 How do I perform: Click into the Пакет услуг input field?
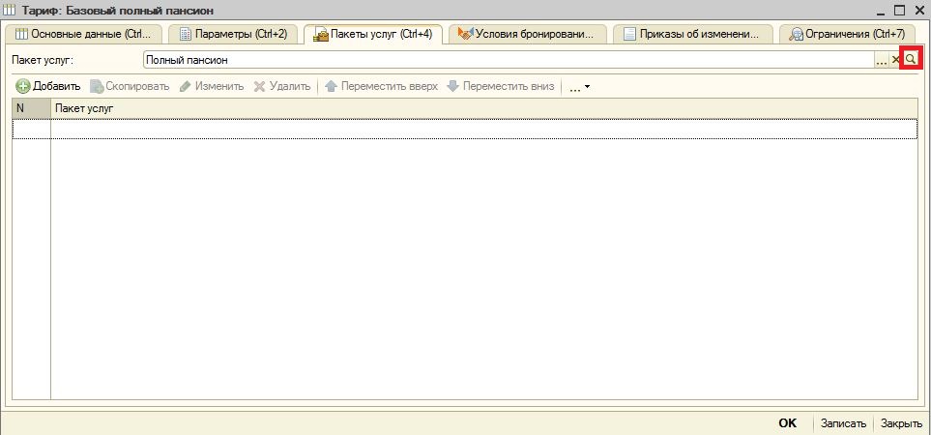(x=509, y=60)
